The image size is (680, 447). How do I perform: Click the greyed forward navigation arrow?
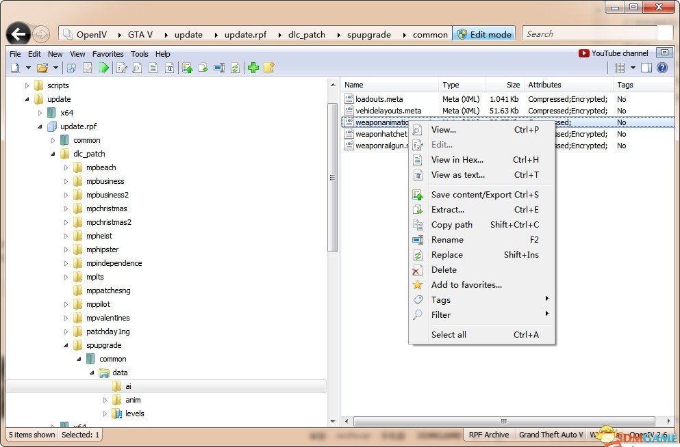click(x=41, y=33)
